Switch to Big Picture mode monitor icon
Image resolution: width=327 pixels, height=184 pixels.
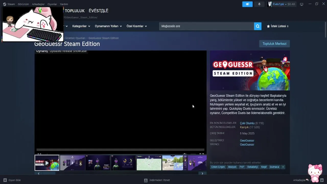301,4
